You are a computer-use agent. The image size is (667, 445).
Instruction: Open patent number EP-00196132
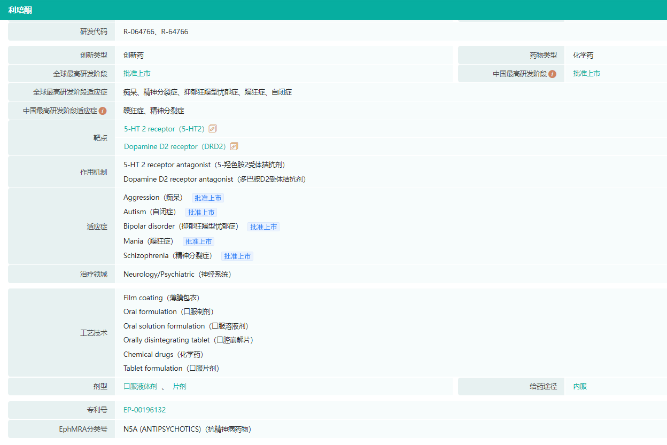pyautogui.click(x=144, y=410)
